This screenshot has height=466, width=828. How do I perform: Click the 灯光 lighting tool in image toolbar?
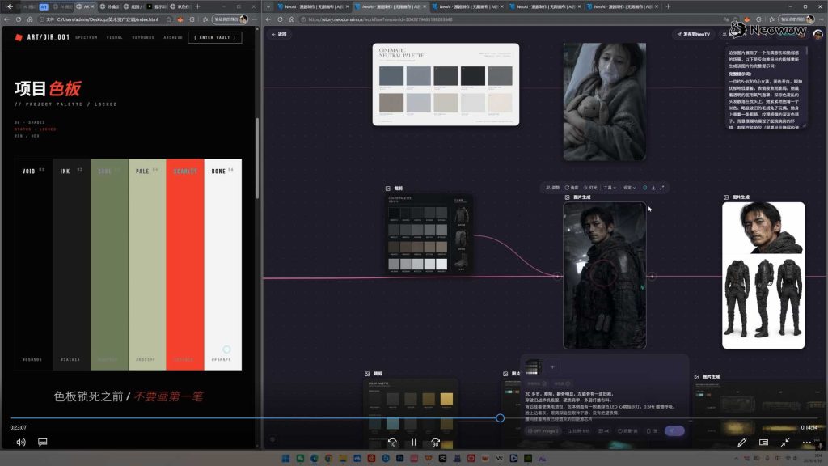click(590, 188)
